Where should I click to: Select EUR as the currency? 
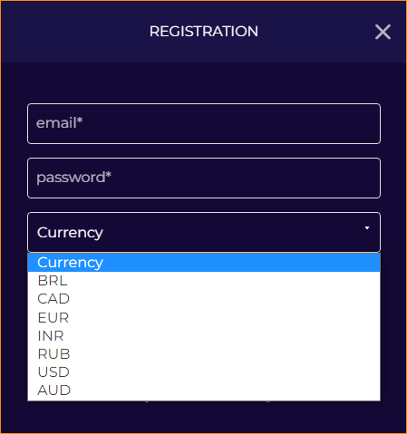coord(204,318)
